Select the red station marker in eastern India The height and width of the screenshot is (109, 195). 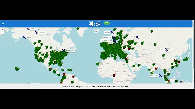tap(157, 69)
